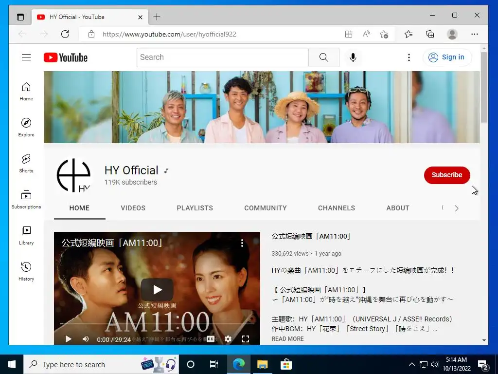Click the channel banner image
Viewport: 498px width, 374px height.
click(262, 107)
